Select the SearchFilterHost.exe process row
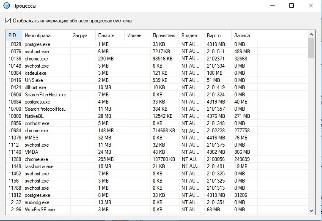322x221 pixels. (45, 95)
